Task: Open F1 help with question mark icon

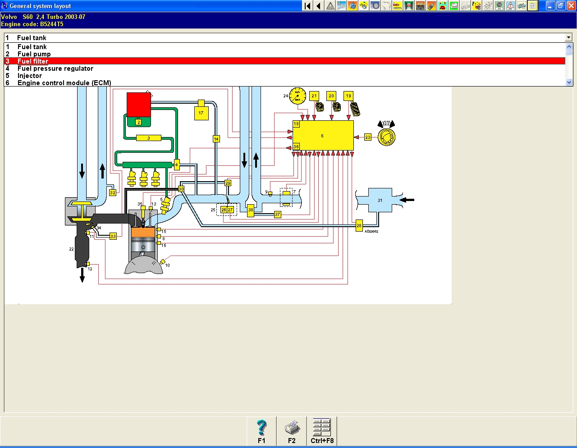Action: (x=261, y=431)
